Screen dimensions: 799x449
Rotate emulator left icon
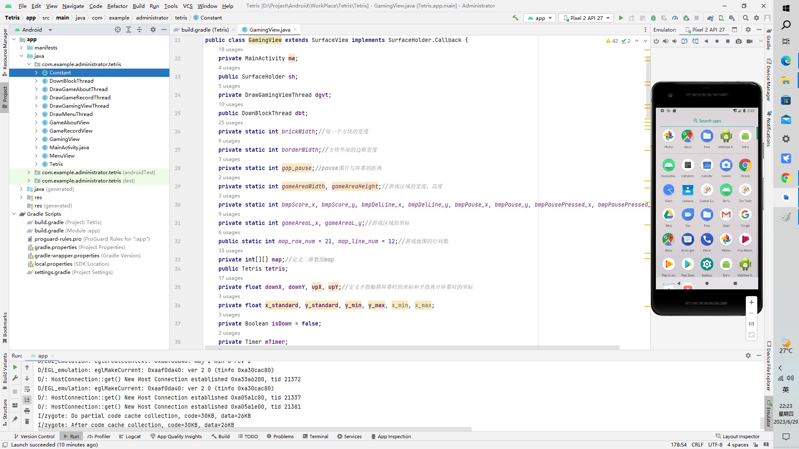(x=685, y=41)
